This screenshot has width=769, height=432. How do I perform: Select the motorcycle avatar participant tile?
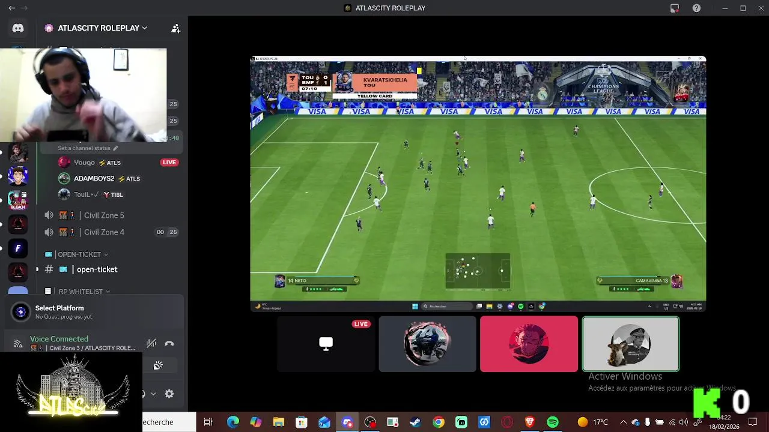(427, 344)
